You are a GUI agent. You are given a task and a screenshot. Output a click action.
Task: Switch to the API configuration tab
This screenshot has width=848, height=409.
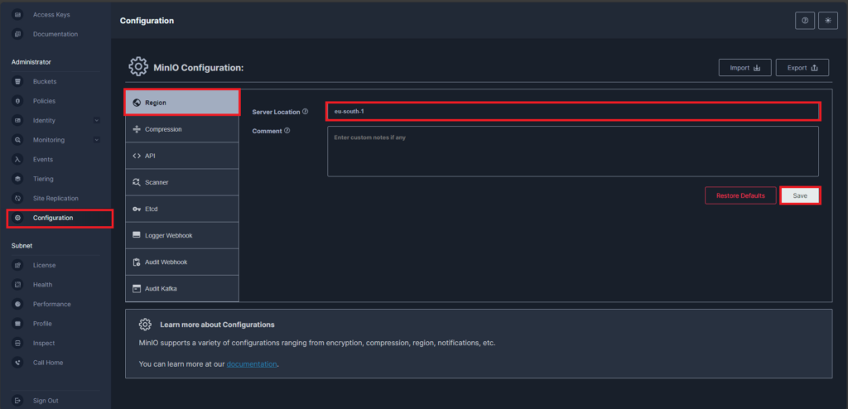pos(150,156)
